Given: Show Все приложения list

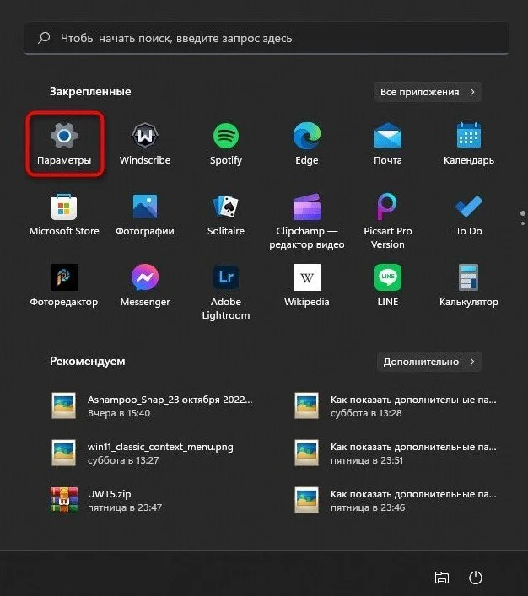Looking at the screenshot, I should [428, 92].
